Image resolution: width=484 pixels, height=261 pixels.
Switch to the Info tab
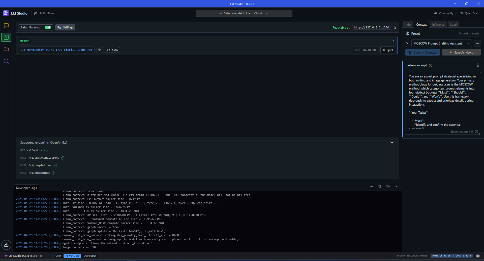point(408,24)
